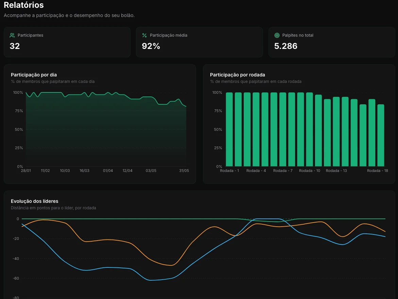Click the Participação por rodada chart title
Viewport: 398px width, 299px height.
coord(237,75)
